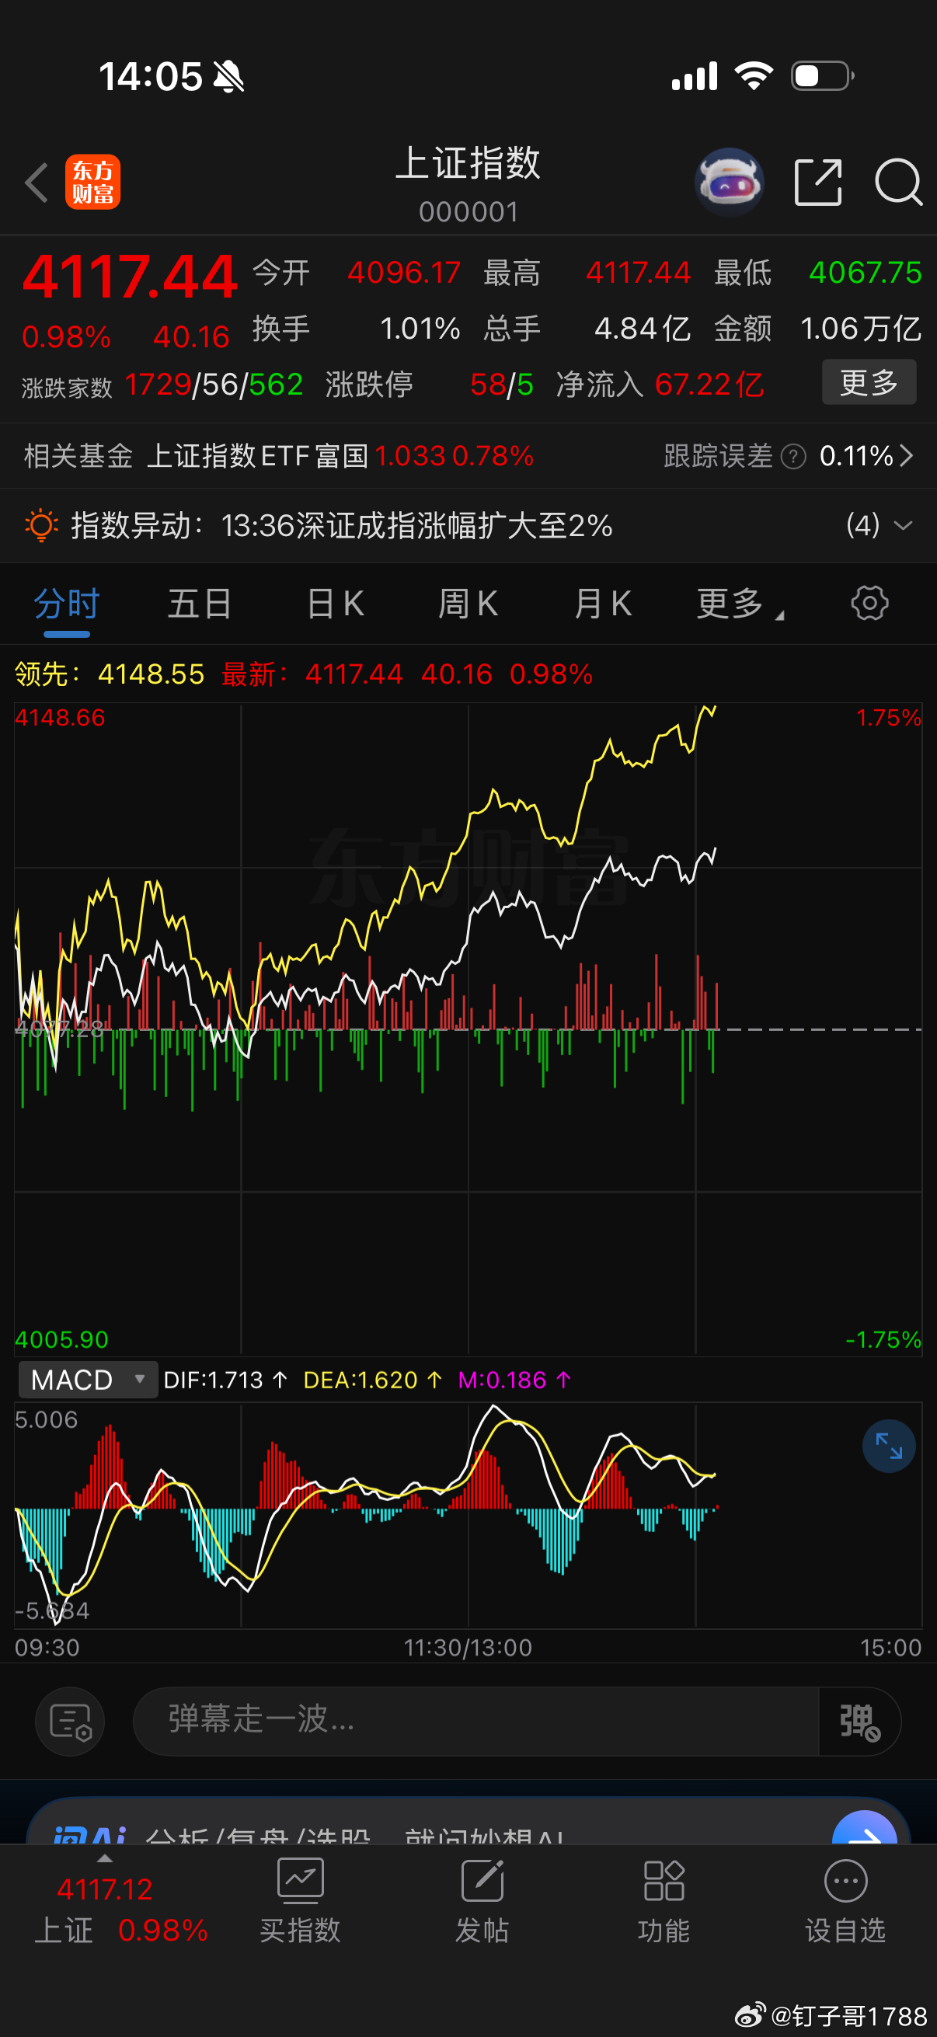The width and height of the screenshot is (937, 2037).
Task: Open the comment list icon left of barrage input
Action: point(71,1722)
